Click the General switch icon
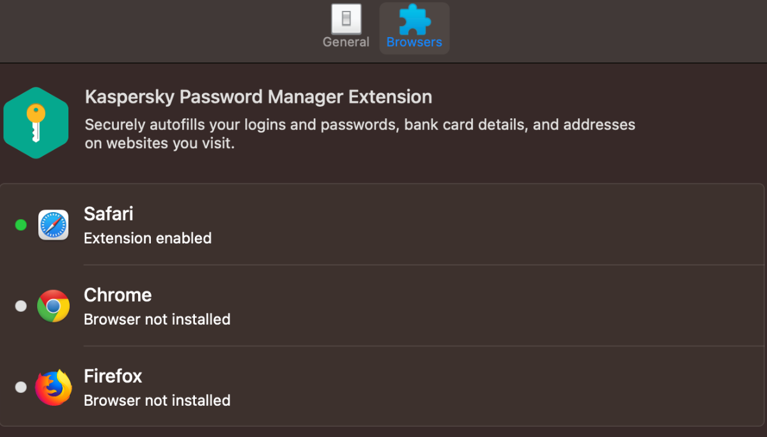767x437 pixels. click(346, 19)
